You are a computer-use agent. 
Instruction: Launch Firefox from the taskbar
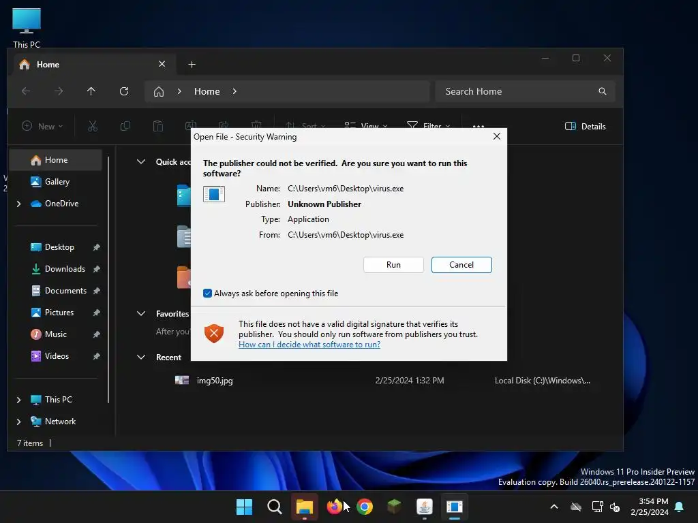tap(334, 507)
